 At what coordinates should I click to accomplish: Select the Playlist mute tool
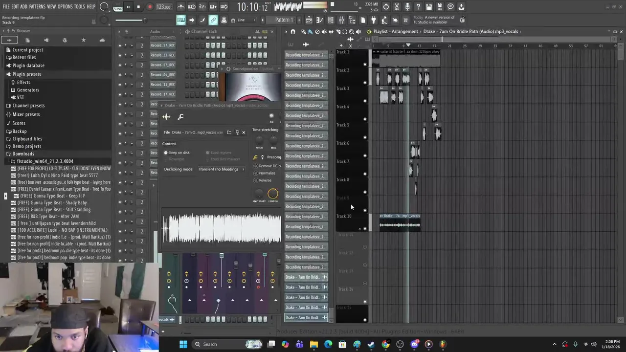324,32
